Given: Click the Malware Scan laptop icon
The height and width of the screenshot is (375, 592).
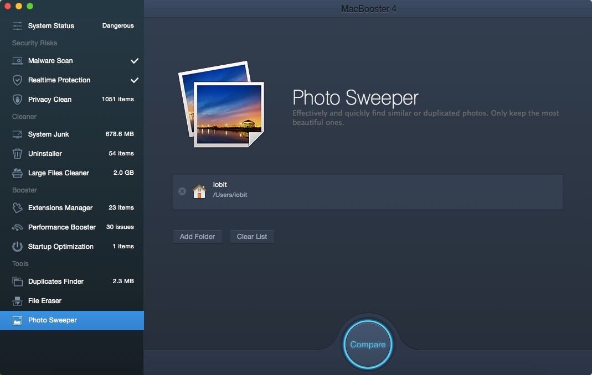Looking at the screenshot, I should [x=17, y=61].
